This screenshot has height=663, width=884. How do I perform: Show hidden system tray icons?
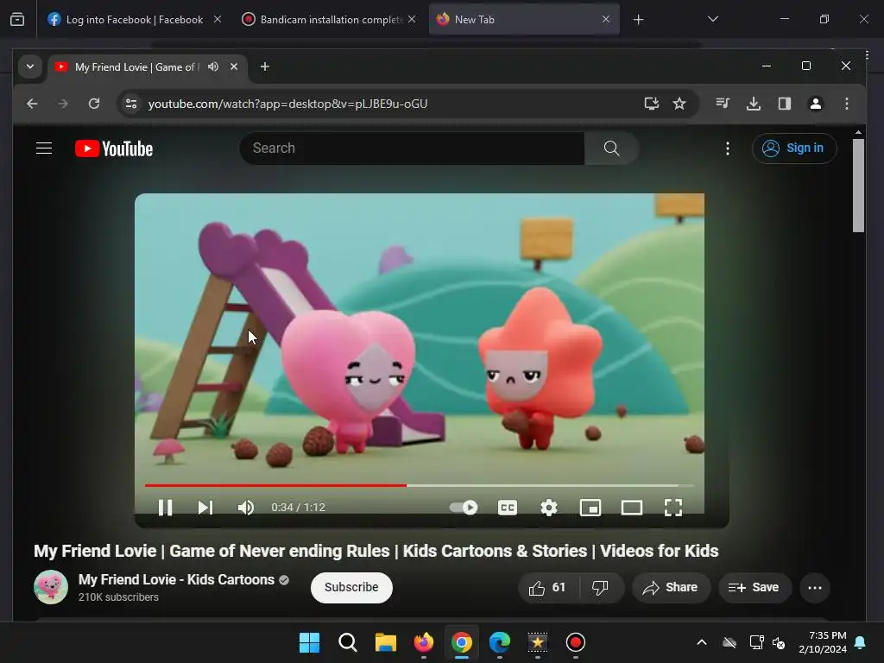[701, 642]
